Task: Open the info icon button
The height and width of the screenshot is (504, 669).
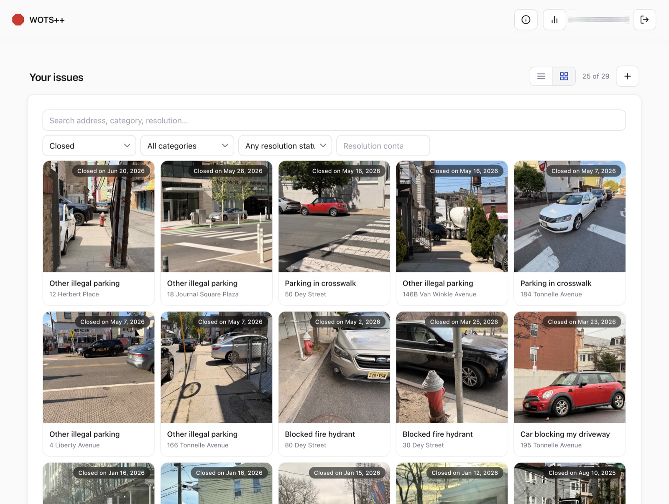Action: [526, 20]
